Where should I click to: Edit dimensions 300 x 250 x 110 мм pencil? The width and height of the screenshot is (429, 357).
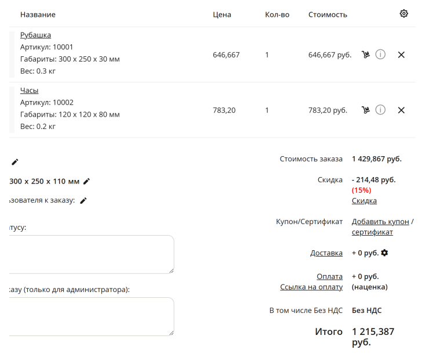coord(86,181)
